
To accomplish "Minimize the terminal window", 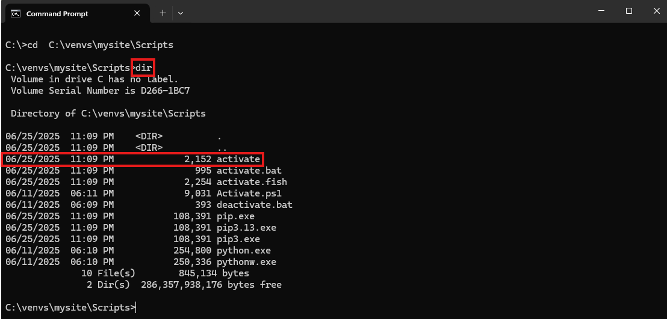I will point(601,11).
